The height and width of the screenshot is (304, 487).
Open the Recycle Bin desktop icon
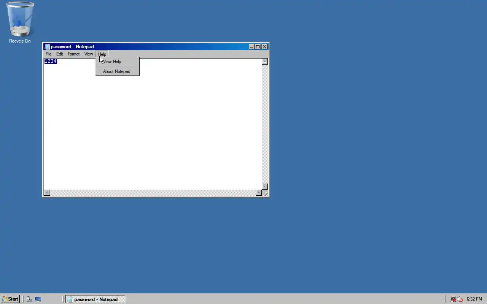point(20,23)
